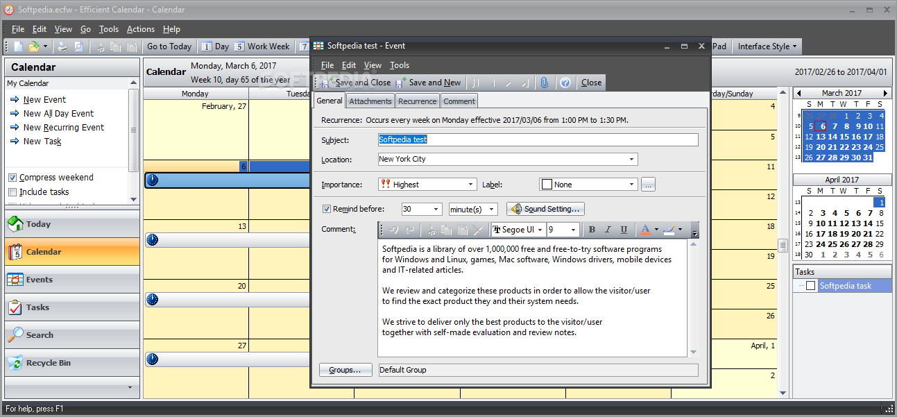Screen dimensions: 897x417
Task: Disable Compress weekend option
Action: click(x=12, y=178)
